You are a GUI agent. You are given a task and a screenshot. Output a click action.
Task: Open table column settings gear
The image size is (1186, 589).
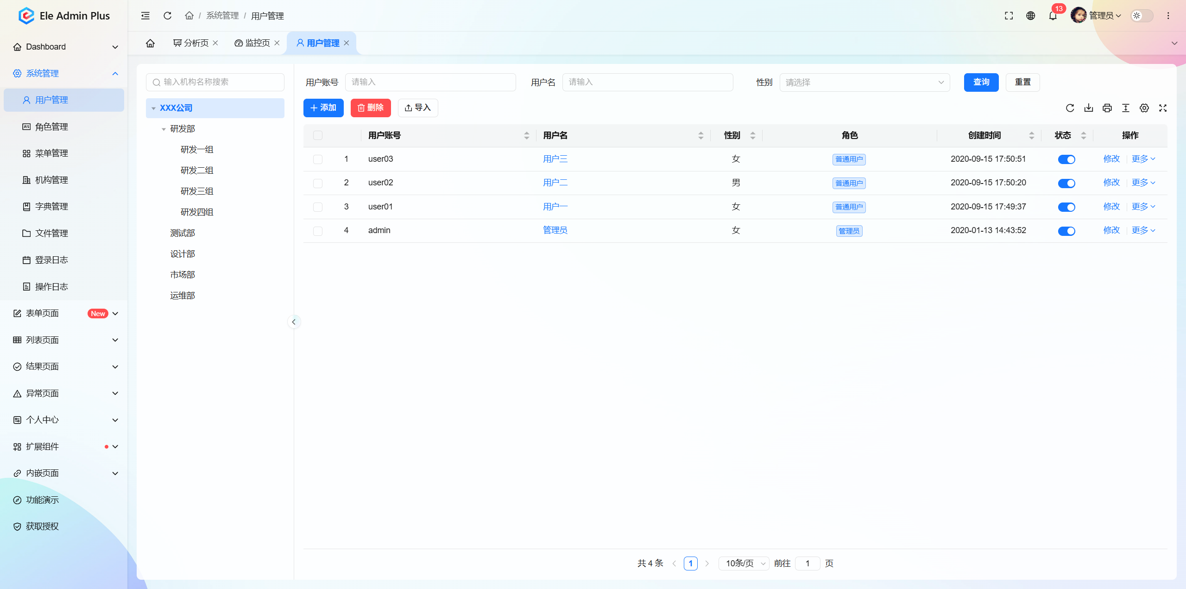coord(1144,108)
